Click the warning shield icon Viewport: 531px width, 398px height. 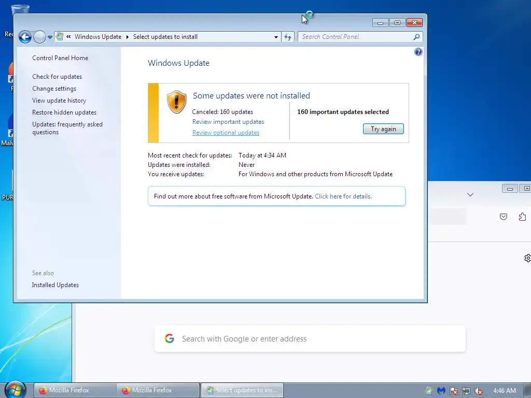[176, 102]
